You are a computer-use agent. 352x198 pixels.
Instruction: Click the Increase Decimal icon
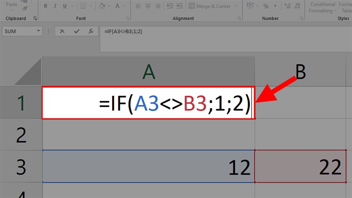(288, 7)
